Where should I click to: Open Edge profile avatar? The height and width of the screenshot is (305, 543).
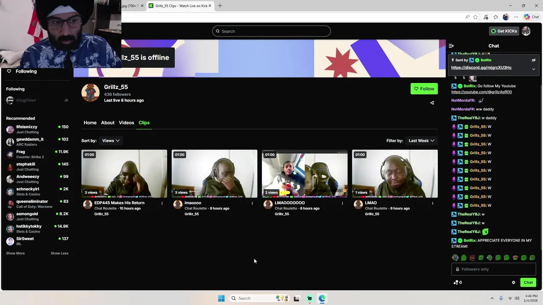pyautogui.click(x=506, y=17)
